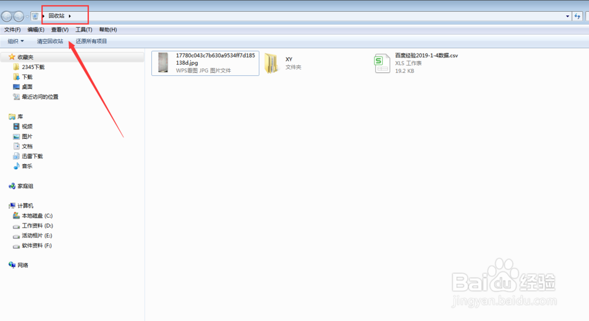This screenshot has width=589, height=321.
Task: Open 最近访问的位置 entry
Action: [40, 97]
